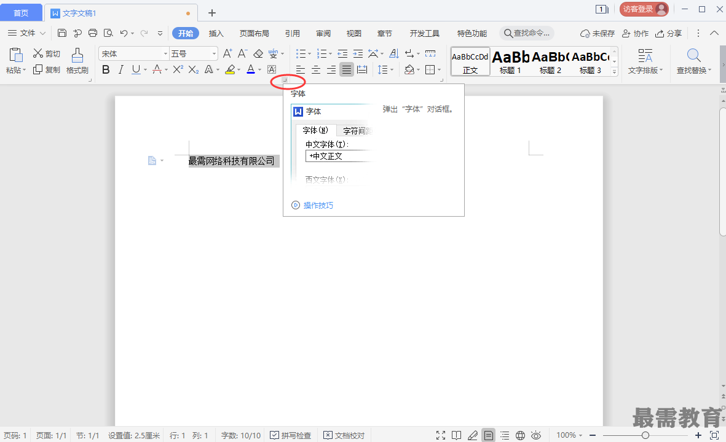This screenshot has width=726, height=442.
Task: Open the font size dropdown 五号
Action: pyautogui.click(x=214, y=53)
